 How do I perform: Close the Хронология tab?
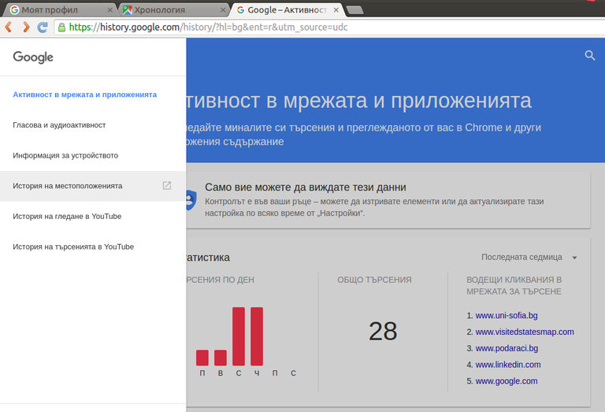pos(223,10)
